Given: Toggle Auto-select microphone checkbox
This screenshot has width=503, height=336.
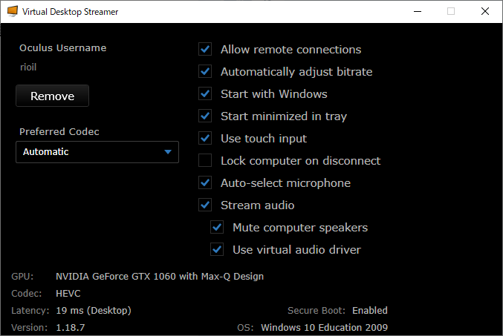Looking at the screenshot, I should [205, 183].
